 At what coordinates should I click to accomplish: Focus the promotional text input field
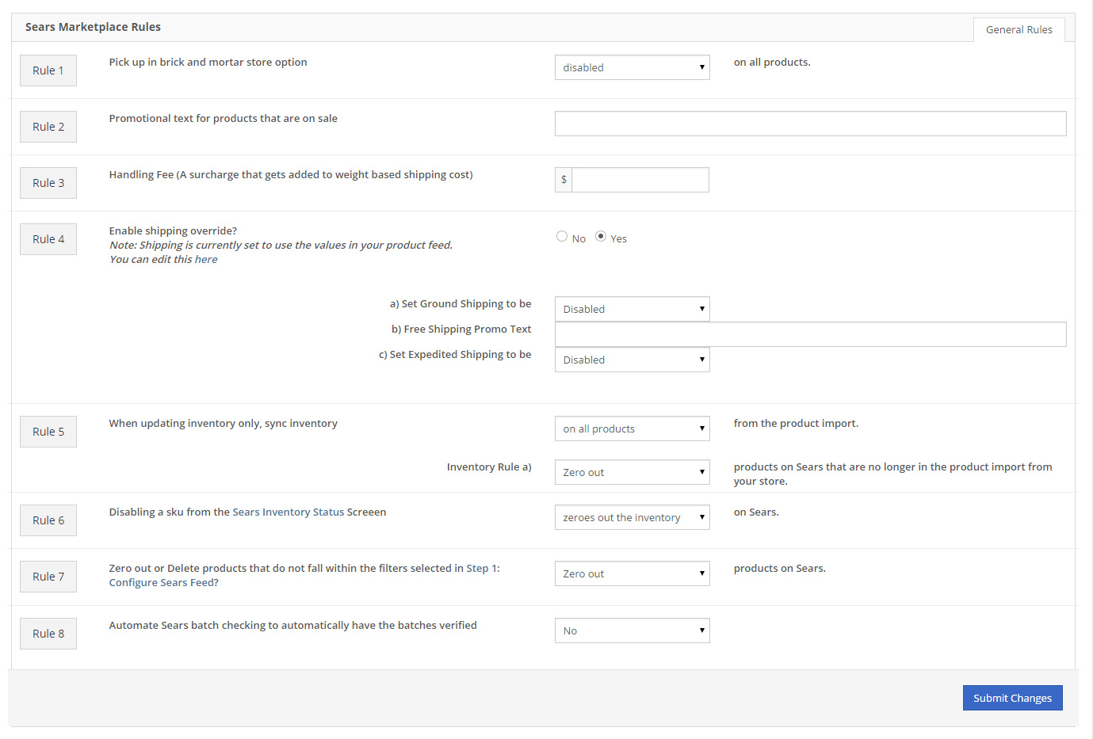(810, 124)
